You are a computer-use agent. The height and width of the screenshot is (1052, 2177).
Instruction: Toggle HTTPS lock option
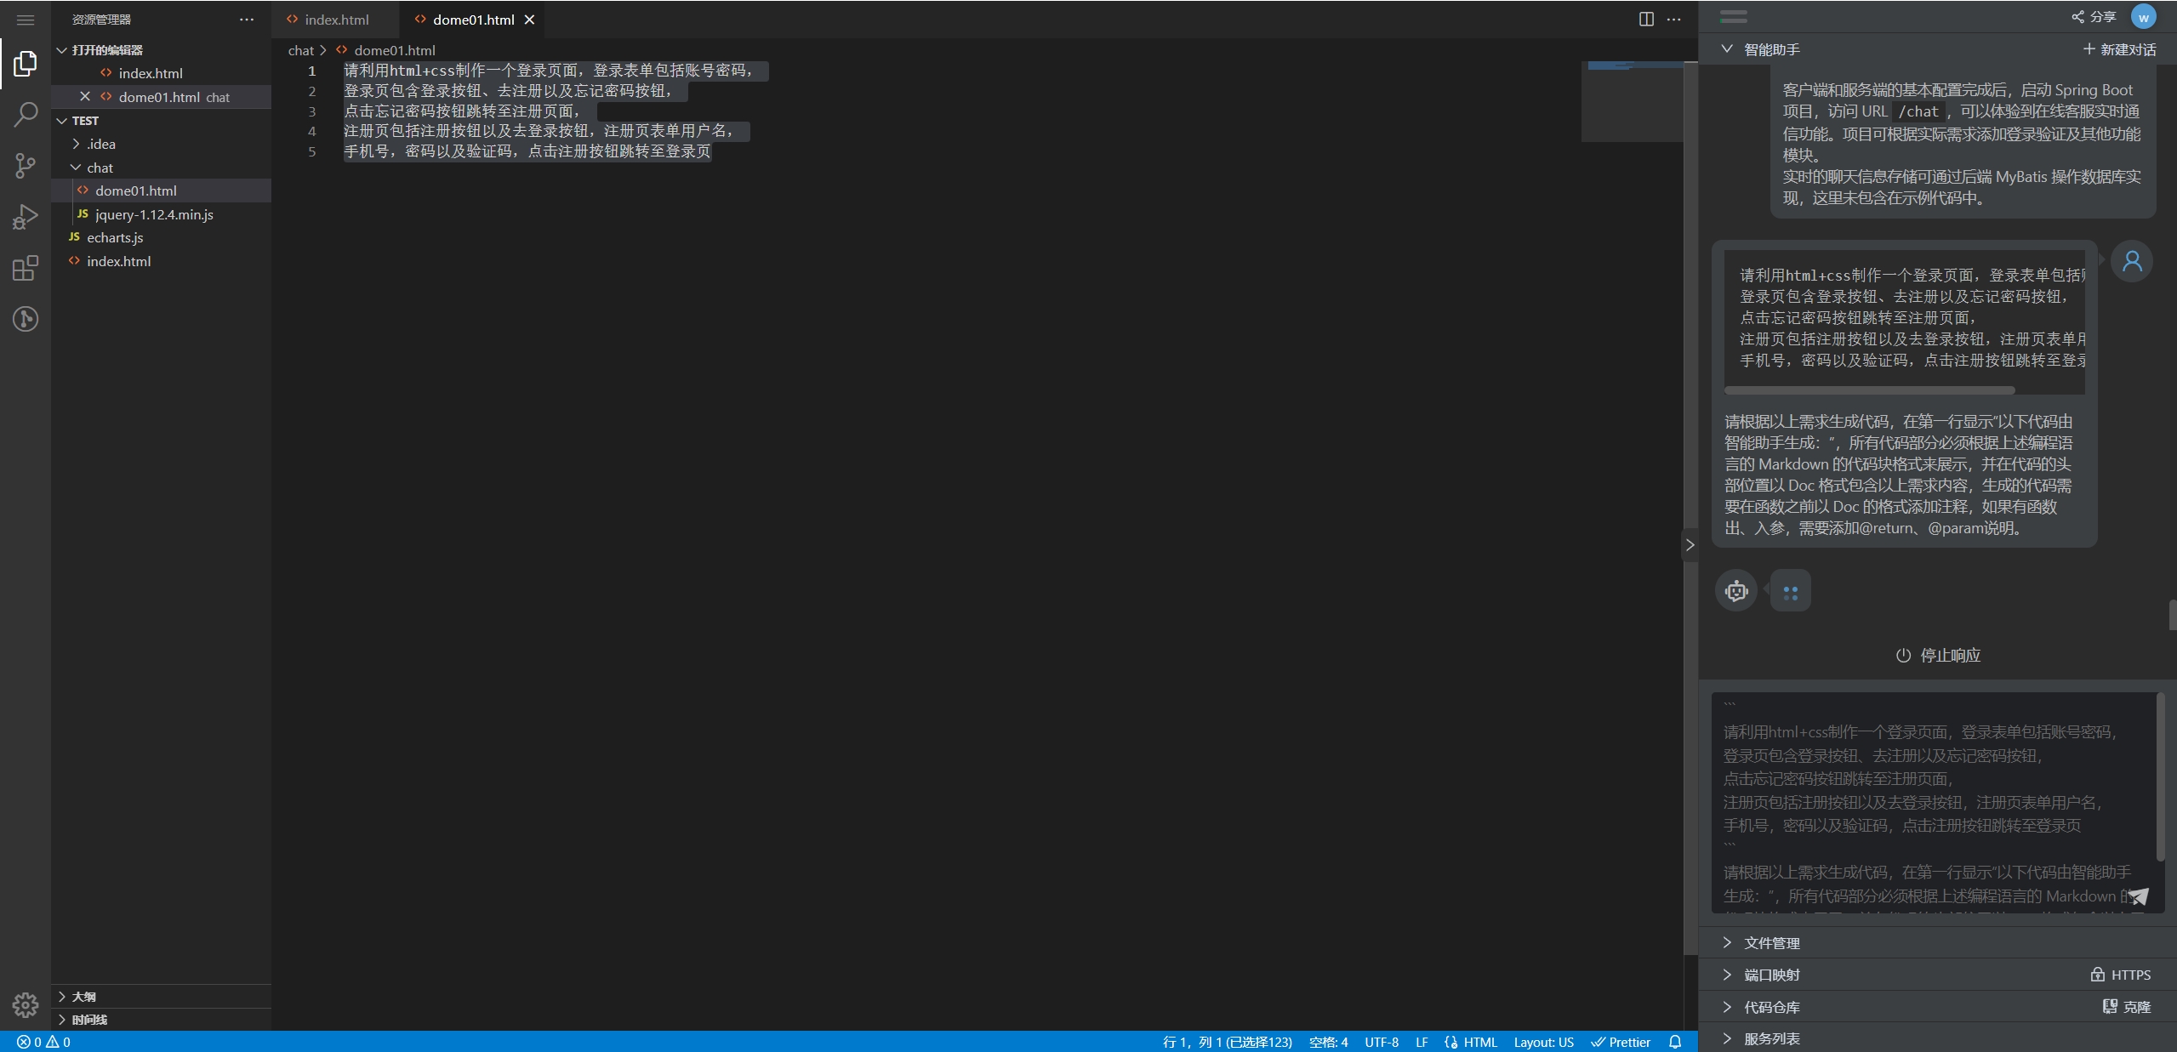pyautogui.click(x=2120, y=975)
